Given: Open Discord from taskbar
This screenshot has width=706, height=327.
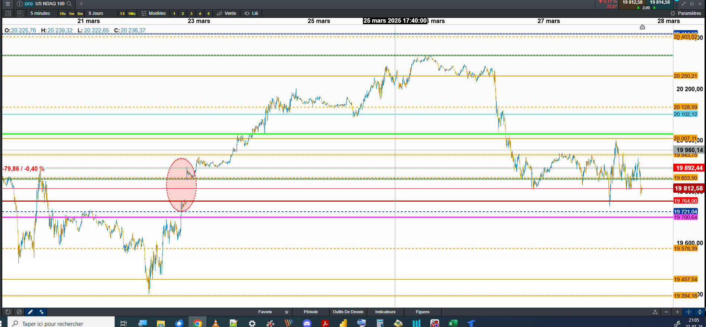Looking at the screenshot, I should [307, 323].
